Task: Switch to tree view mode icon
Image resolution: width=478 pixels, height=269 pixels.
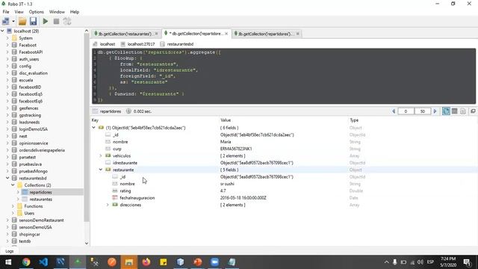Action: 446,111
